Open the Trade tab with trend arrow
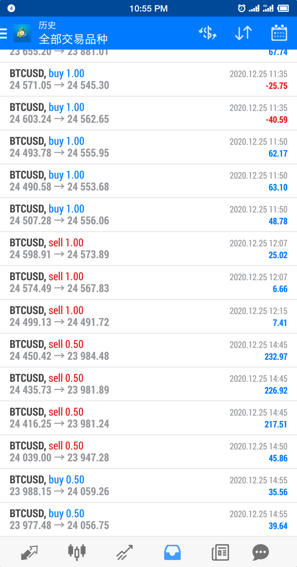The height and width of the screenshot is (567, 297). [x=125, y=552]
